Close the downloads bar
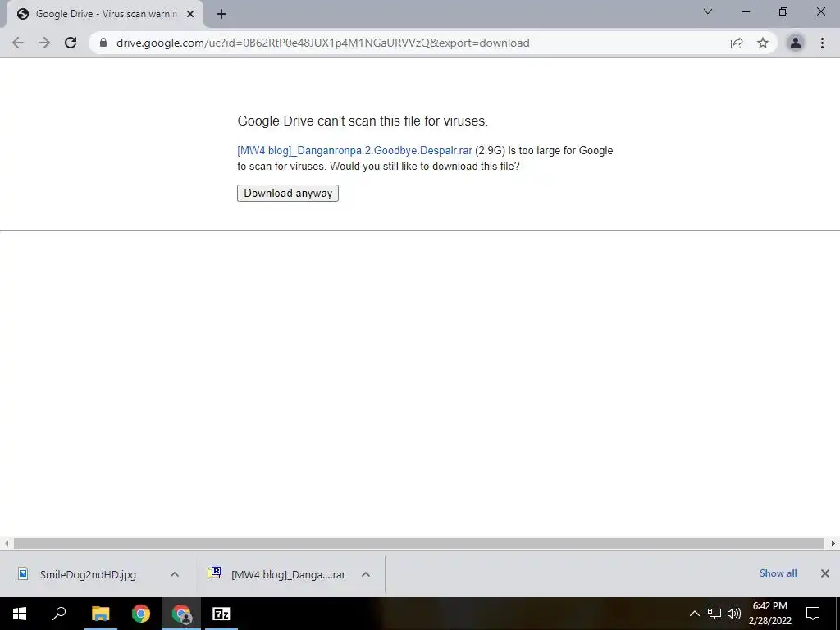Screen dimensions: 840x630 pos(825,573)
